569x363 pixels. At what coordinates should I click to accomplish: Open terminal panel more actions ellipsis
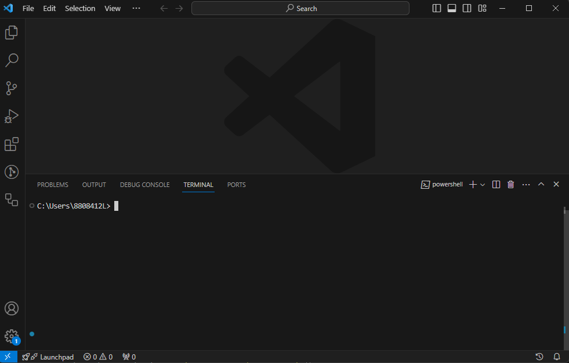click(526, 185)
